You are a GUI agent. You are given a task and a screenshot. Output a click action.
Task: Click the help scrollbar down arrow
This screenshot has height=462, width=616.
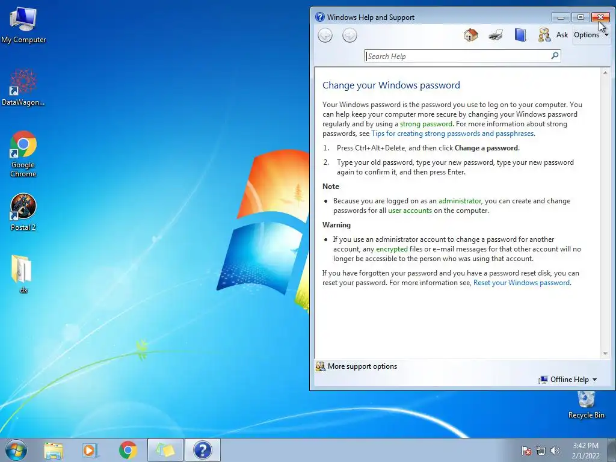[x=605, y=354]
